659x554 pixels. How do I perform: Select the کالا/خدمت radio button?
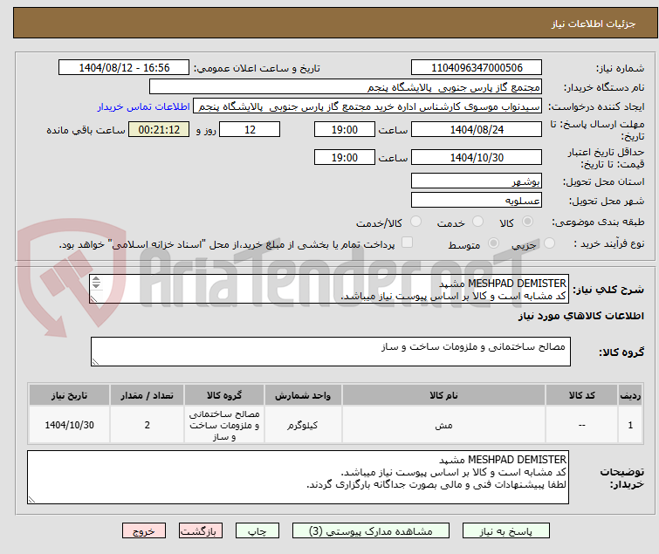(x=415, y=222)
